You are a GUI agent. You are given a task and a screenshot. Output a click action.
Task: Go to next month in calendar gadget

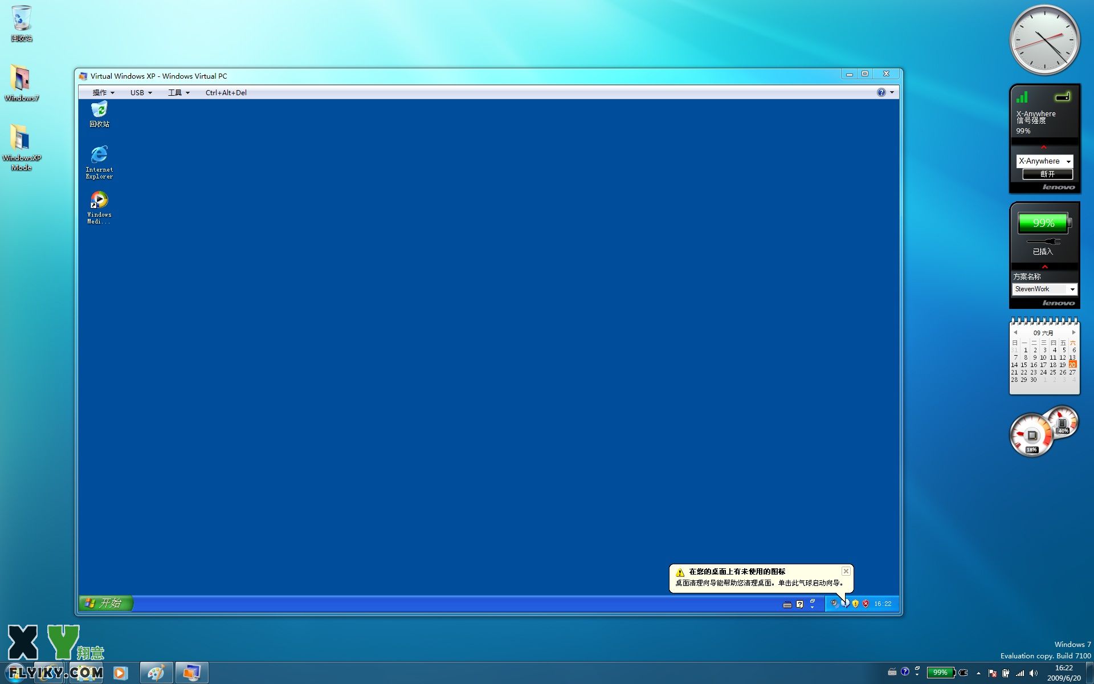pos(1073,332)
